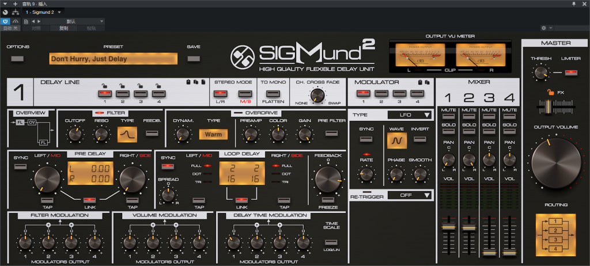Go to previous host preset with left arrow
The width and height of the screenshot is (590, 266).
(x=33, y=21)
